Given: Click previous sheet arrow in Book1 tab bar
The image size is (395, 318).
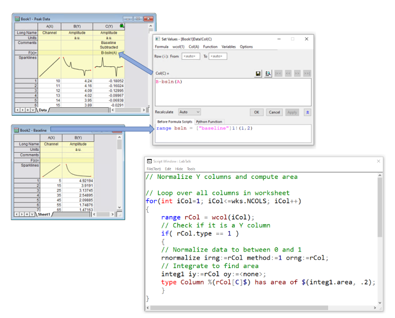Looking at the screenshot, I should click(18, 110).
